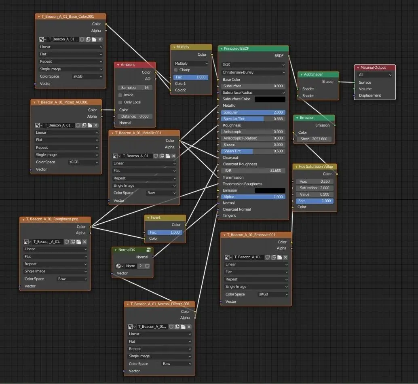Adjust Multiply node Fac slider
Screen dimensions: 418x384
pos(191,77)
